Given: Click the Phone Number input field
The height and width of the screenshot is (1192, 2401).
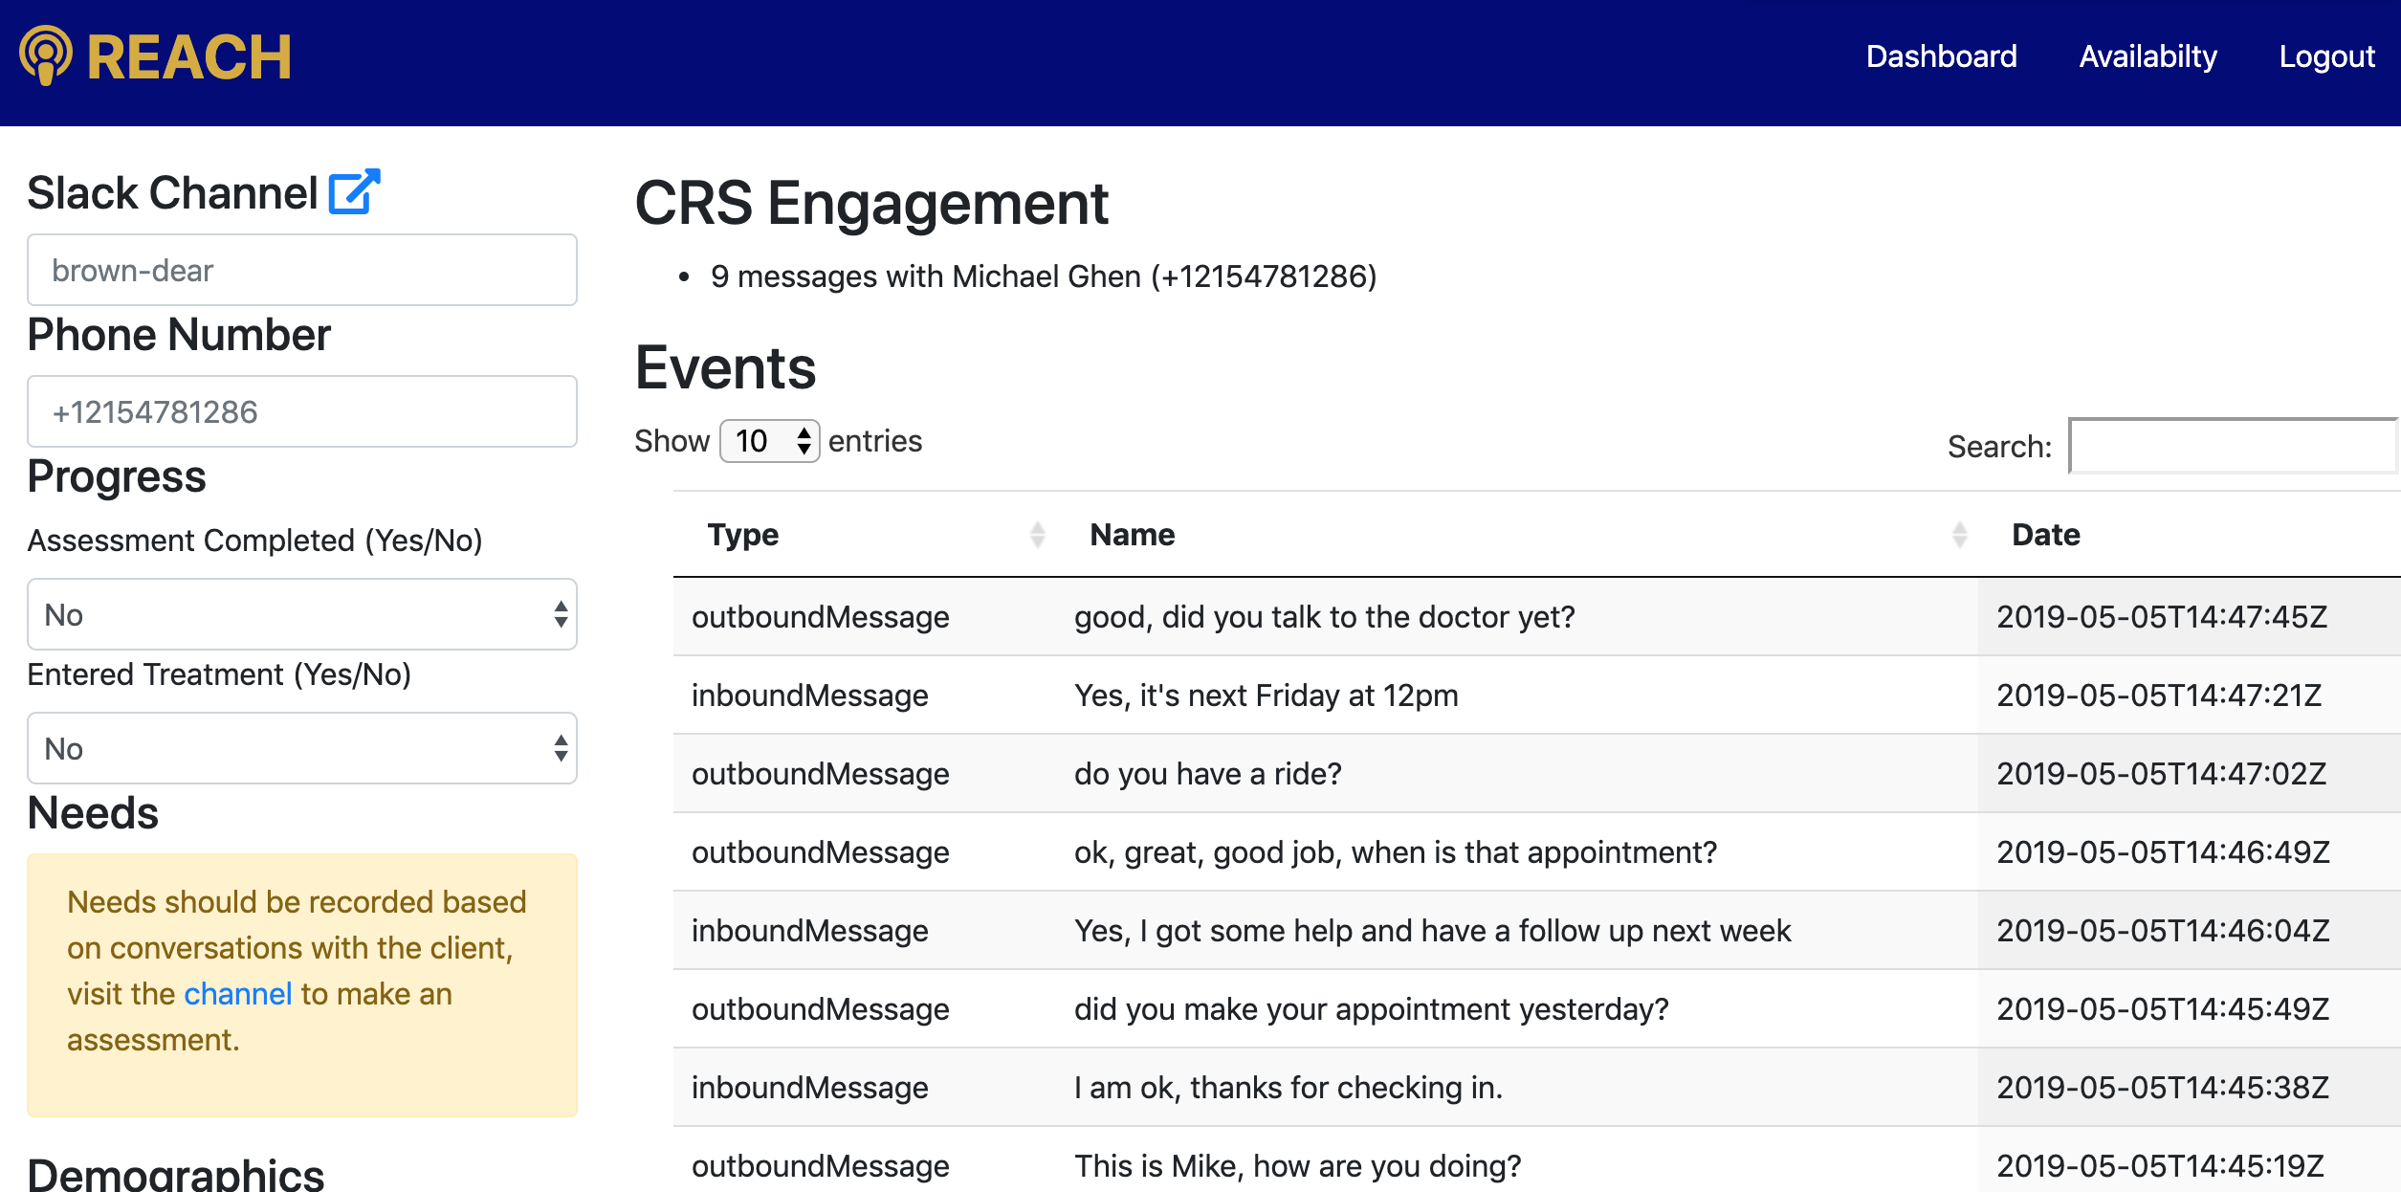Looking at the screenshot, I should tap(302, 411).
